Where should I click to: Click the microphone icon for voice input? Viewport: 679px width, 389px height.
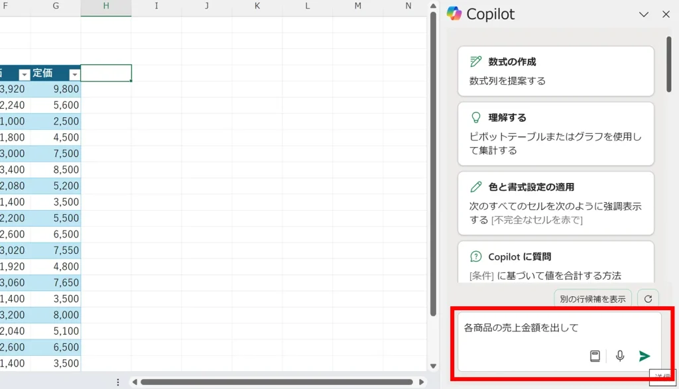[x=620, y=357]
